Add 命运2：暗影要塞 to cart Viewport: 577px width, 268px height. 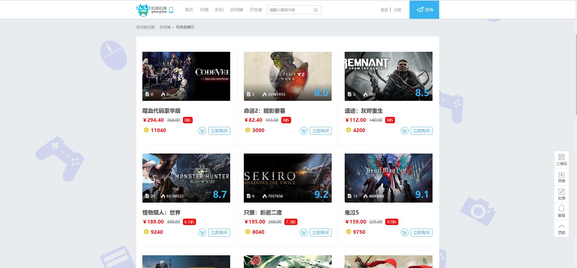303,131
